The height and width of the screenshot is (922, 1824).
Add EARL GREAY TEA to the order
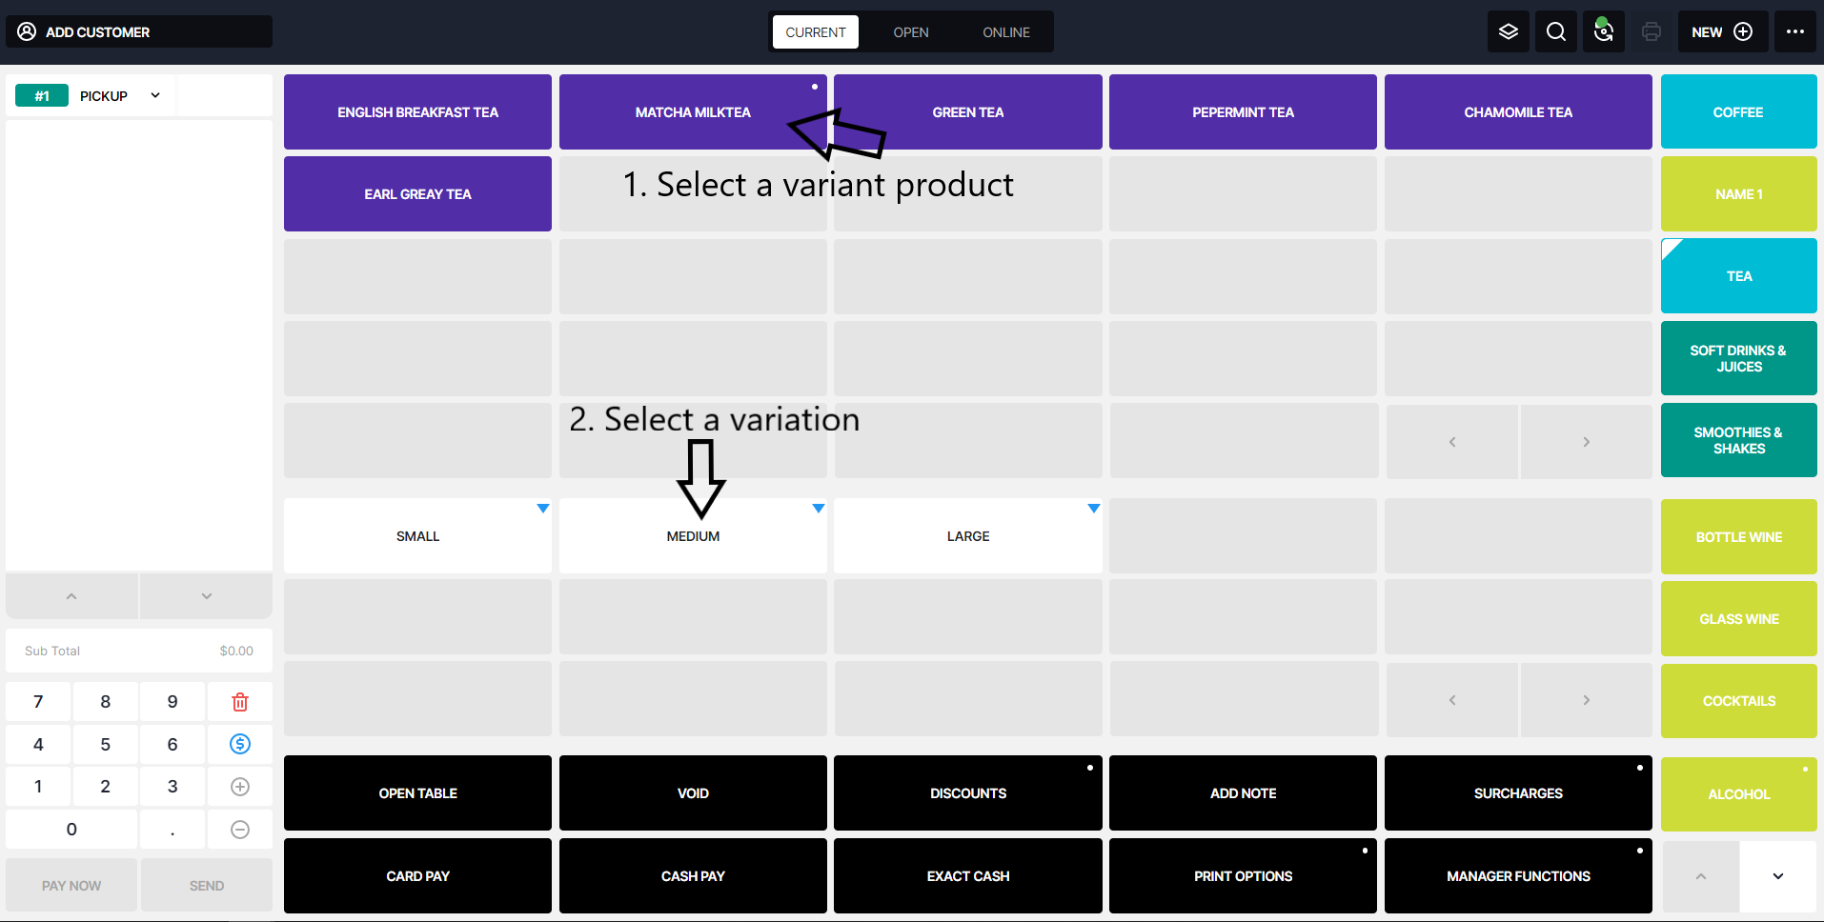417,193
